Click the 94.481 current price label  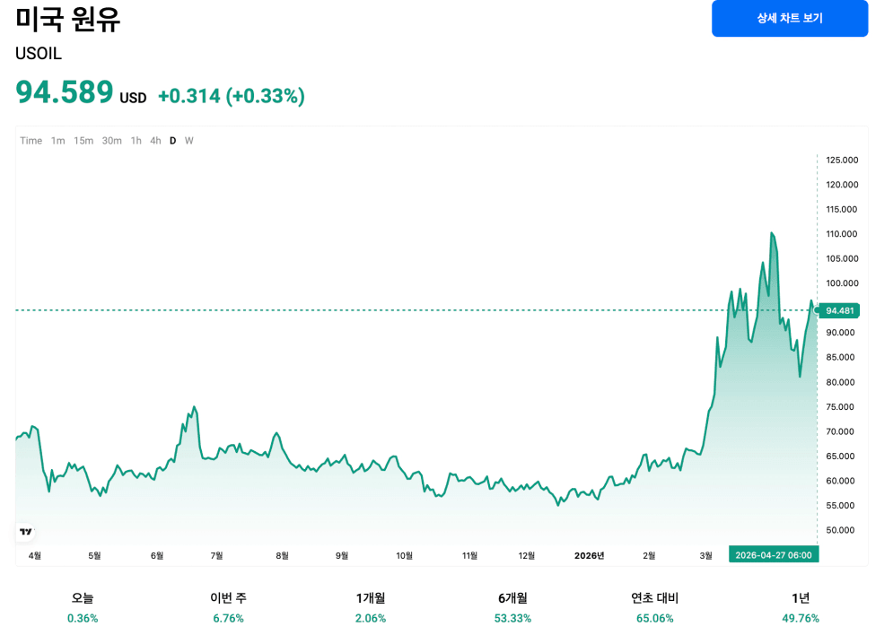click(841, 311)
